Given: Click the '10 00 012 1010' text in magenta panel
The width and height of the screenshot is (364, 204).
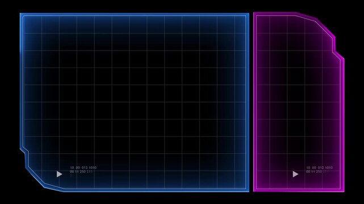Looking at the screenshot, I should point(319,168).
